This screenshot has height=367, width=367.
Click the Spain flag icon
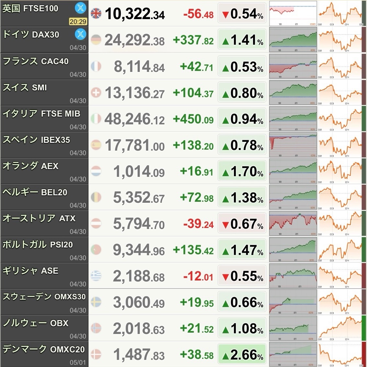pyautogui.click(x=96, y=145)
